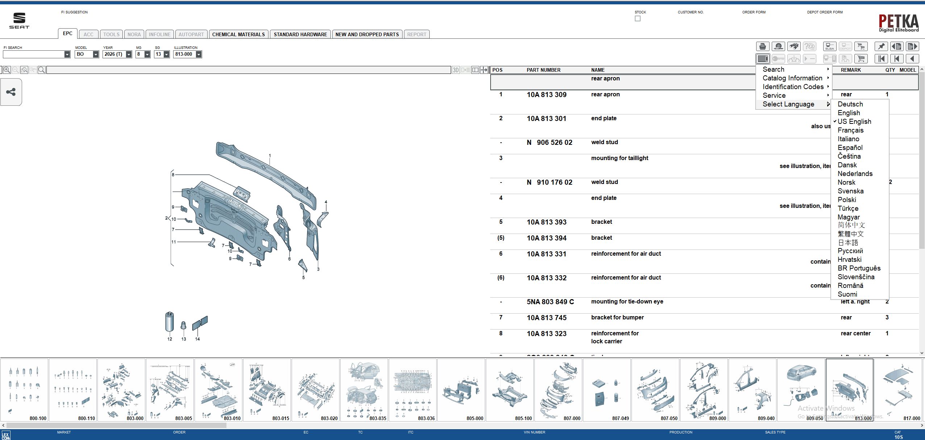Click the print icon in the toolbar

(x=762, y=46)
